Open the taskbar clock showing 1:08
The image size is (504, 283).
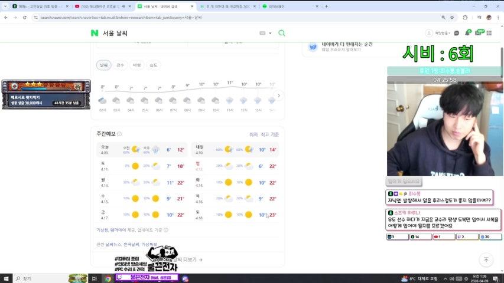(479, 278)
